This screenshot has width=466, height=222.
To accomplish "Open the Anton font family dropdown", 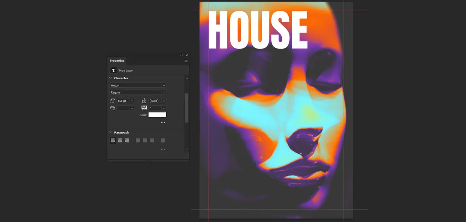I will pyautogui.click(x=164, y=85).
